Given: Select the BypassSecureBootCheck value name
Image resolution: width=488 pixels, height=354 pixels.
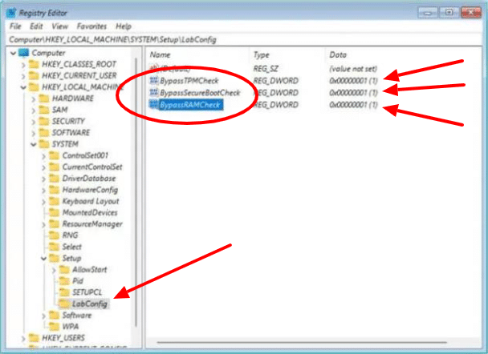Looking at the screenshot, I should (200, 93).
